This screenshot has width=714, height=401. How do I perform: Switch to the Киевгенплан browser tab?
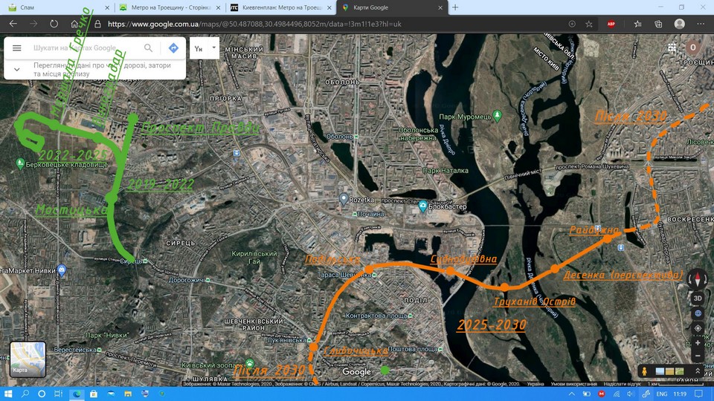click(x=279, y=7)
